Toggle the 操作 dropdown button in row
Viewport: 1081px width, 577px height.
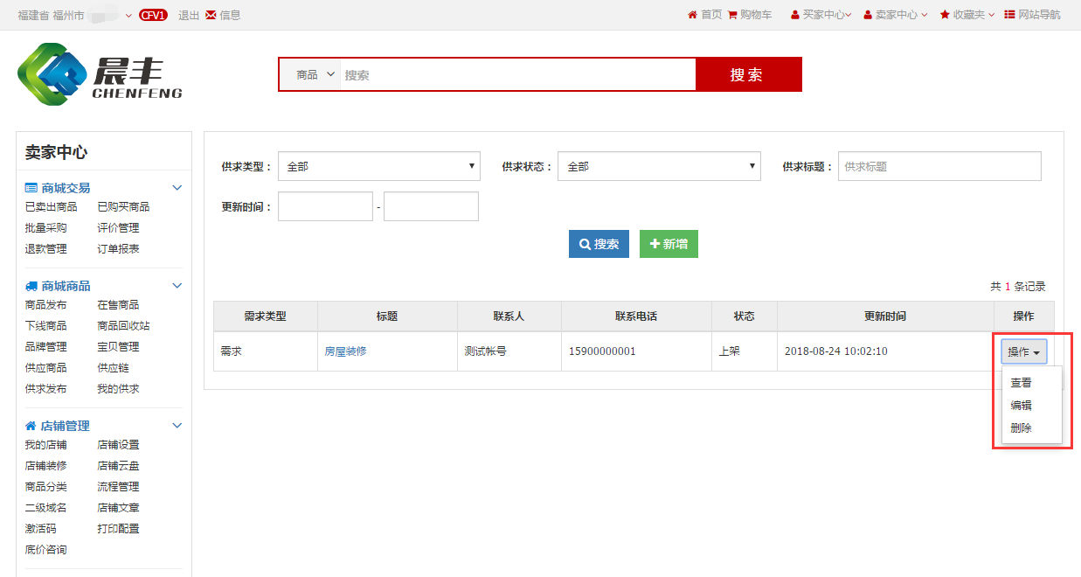1023,351
